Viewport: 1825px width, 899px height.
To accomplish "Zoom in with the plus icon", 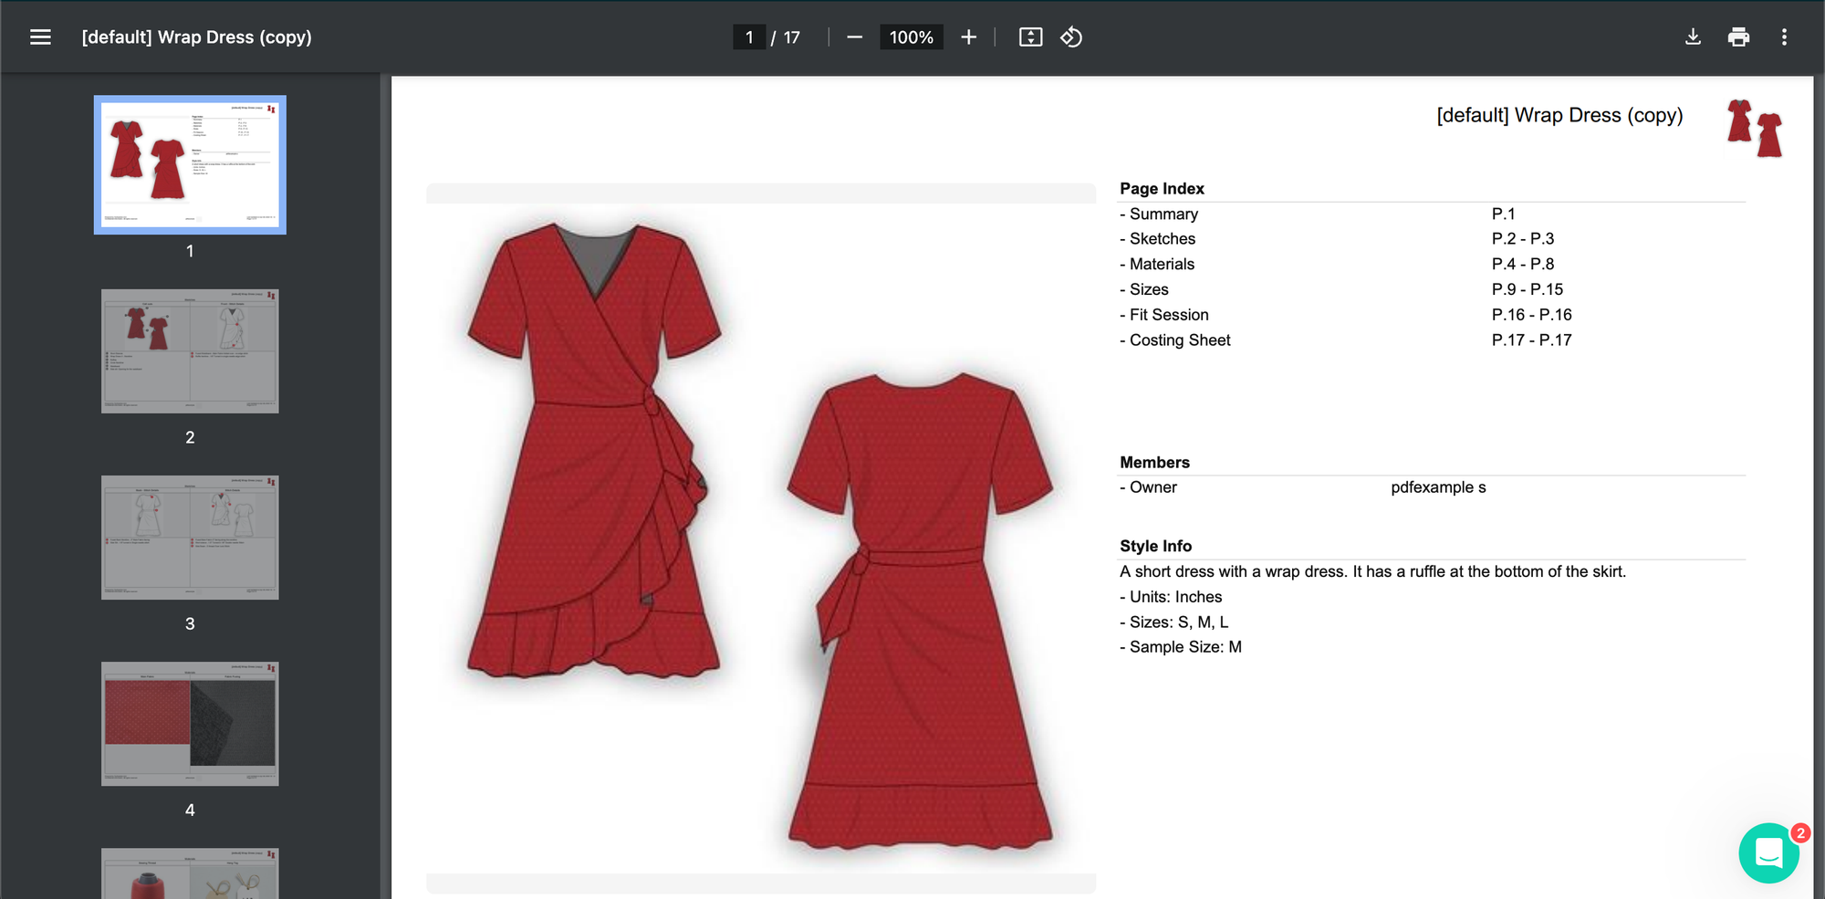I will 968,37.
